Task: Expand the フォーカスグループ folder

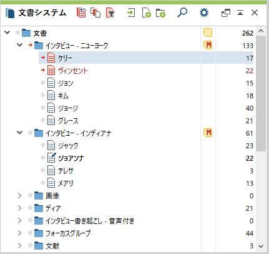Action: pyautogui.click(x=19, y=233)
